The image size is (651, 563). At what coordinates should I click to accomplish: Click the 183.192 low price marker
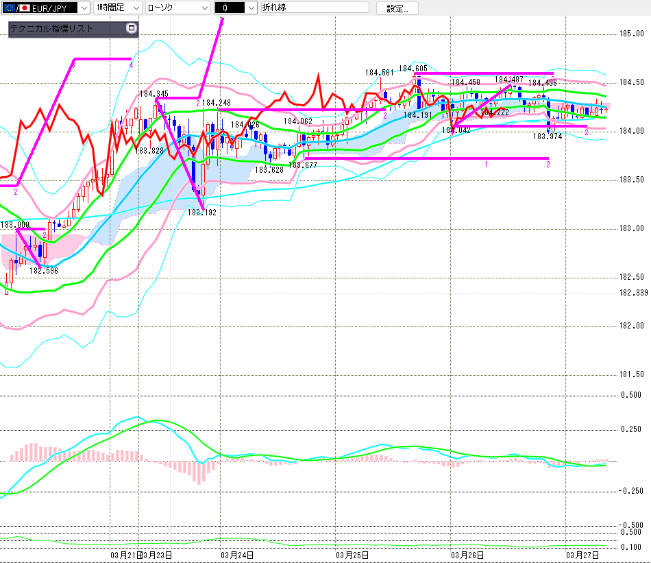202,213
